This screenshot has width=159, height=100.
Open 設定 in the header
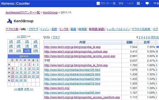pos(121,4)
